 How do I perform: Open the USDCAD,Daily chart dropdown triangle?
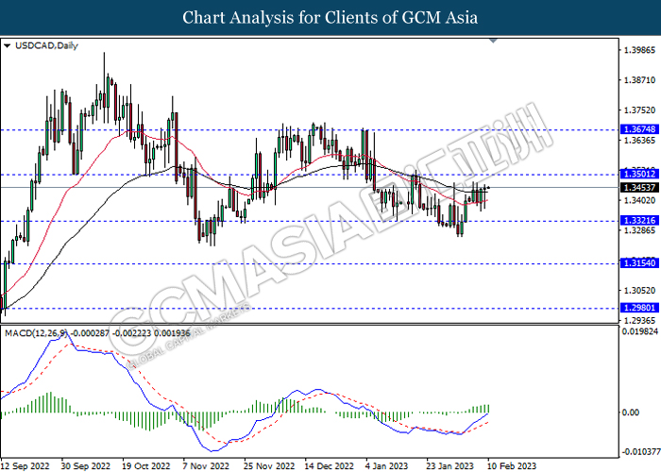(x=7, y=45)
